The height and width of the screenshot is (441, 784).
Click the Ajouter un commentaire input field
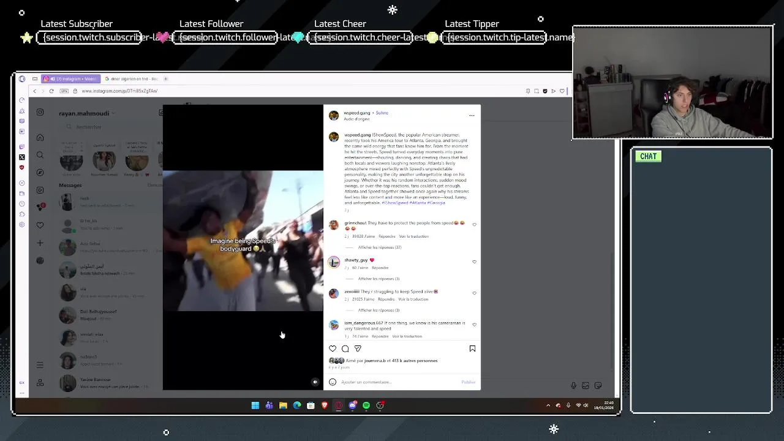398,382
